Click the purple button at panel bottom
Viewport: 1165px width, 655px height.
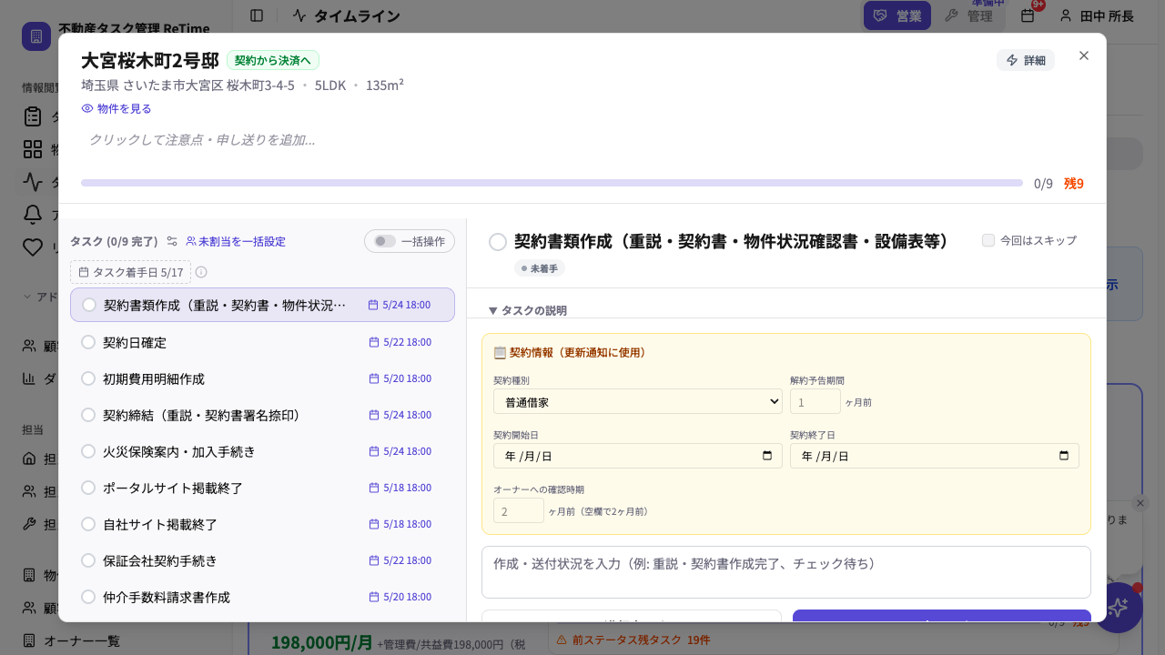(942, 616)
